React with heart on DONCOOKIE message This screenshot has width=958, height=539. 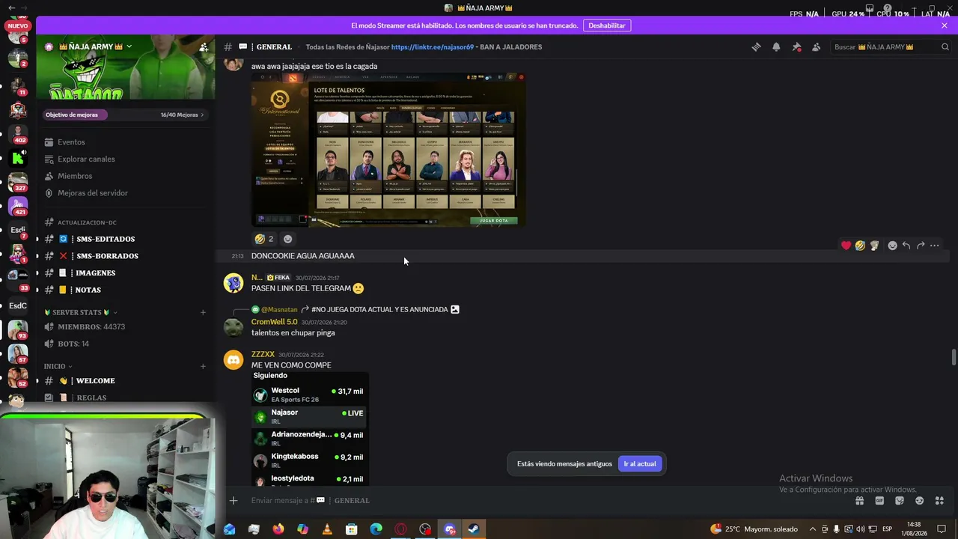click(x=846, y=246)
